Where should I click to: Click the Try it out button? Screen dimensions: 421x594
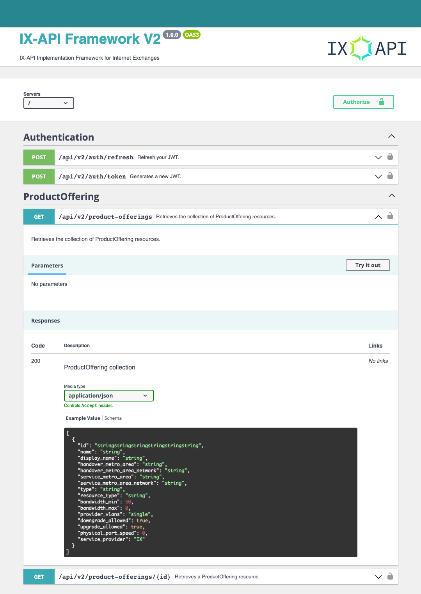pyautogui.click(x=368, y=265)
